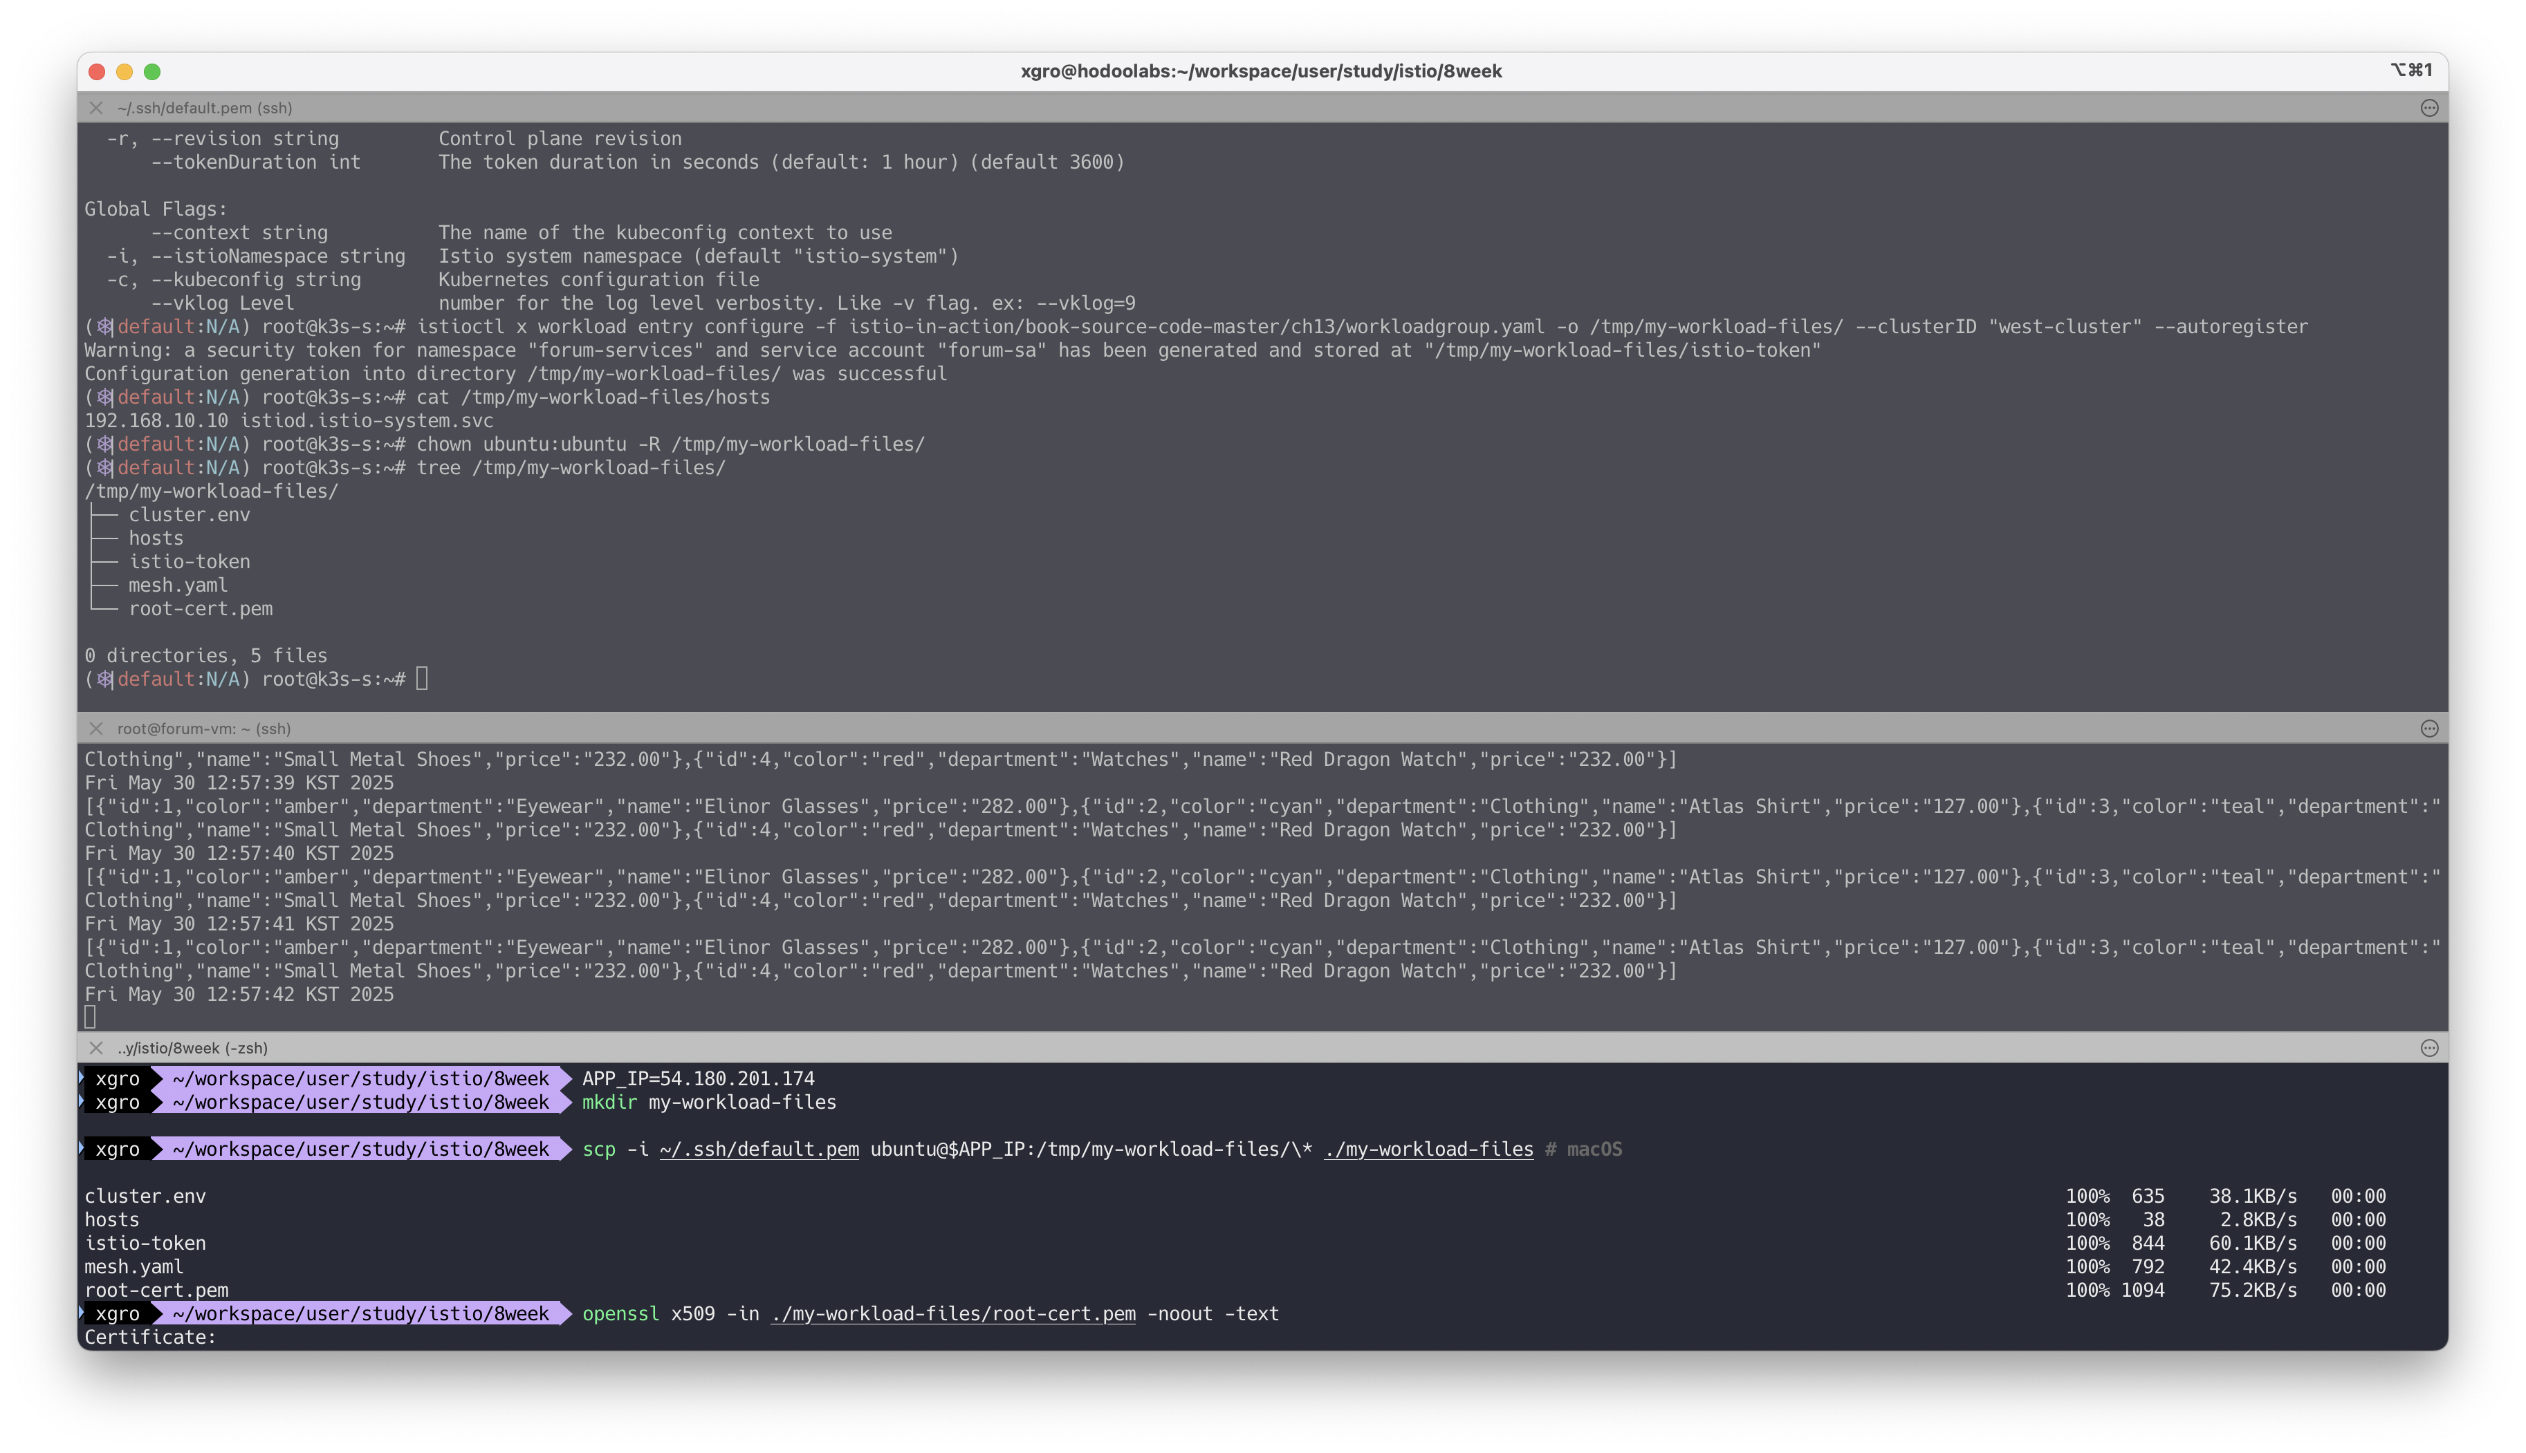Click the 'tree /tmp/my-workload-files/' command
Viewport: 2526px width, 1453px height.
[x=571, y=468]
